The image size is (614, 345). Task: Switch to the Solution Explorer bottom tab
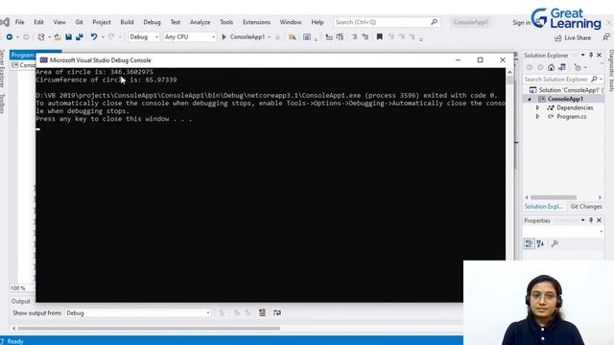[x=544, y=207]
